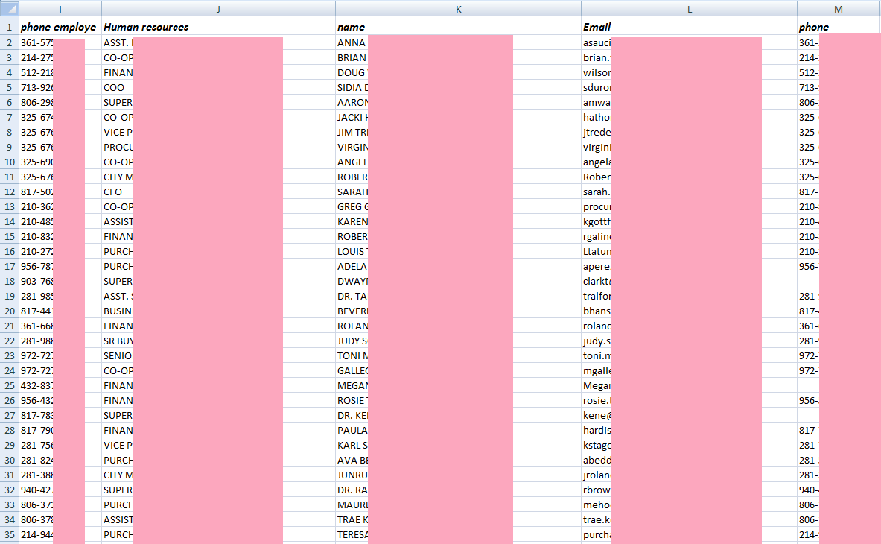
Task: Click the 'phone employe' header cell
Action: pos(58,27)
